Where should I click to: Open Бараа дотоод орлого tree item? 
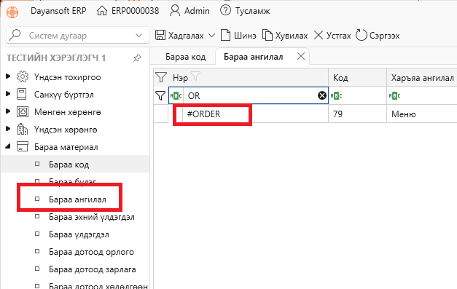click(92, 252)
